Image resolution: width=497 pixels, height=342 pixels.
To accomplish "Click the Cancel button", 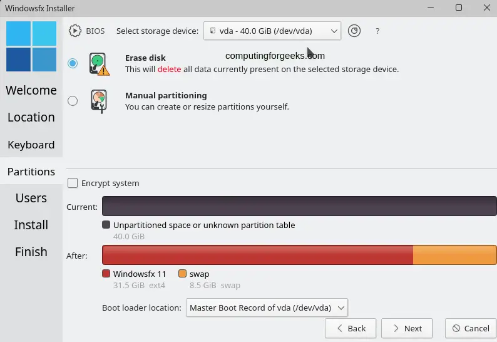I will coord(471,328).
